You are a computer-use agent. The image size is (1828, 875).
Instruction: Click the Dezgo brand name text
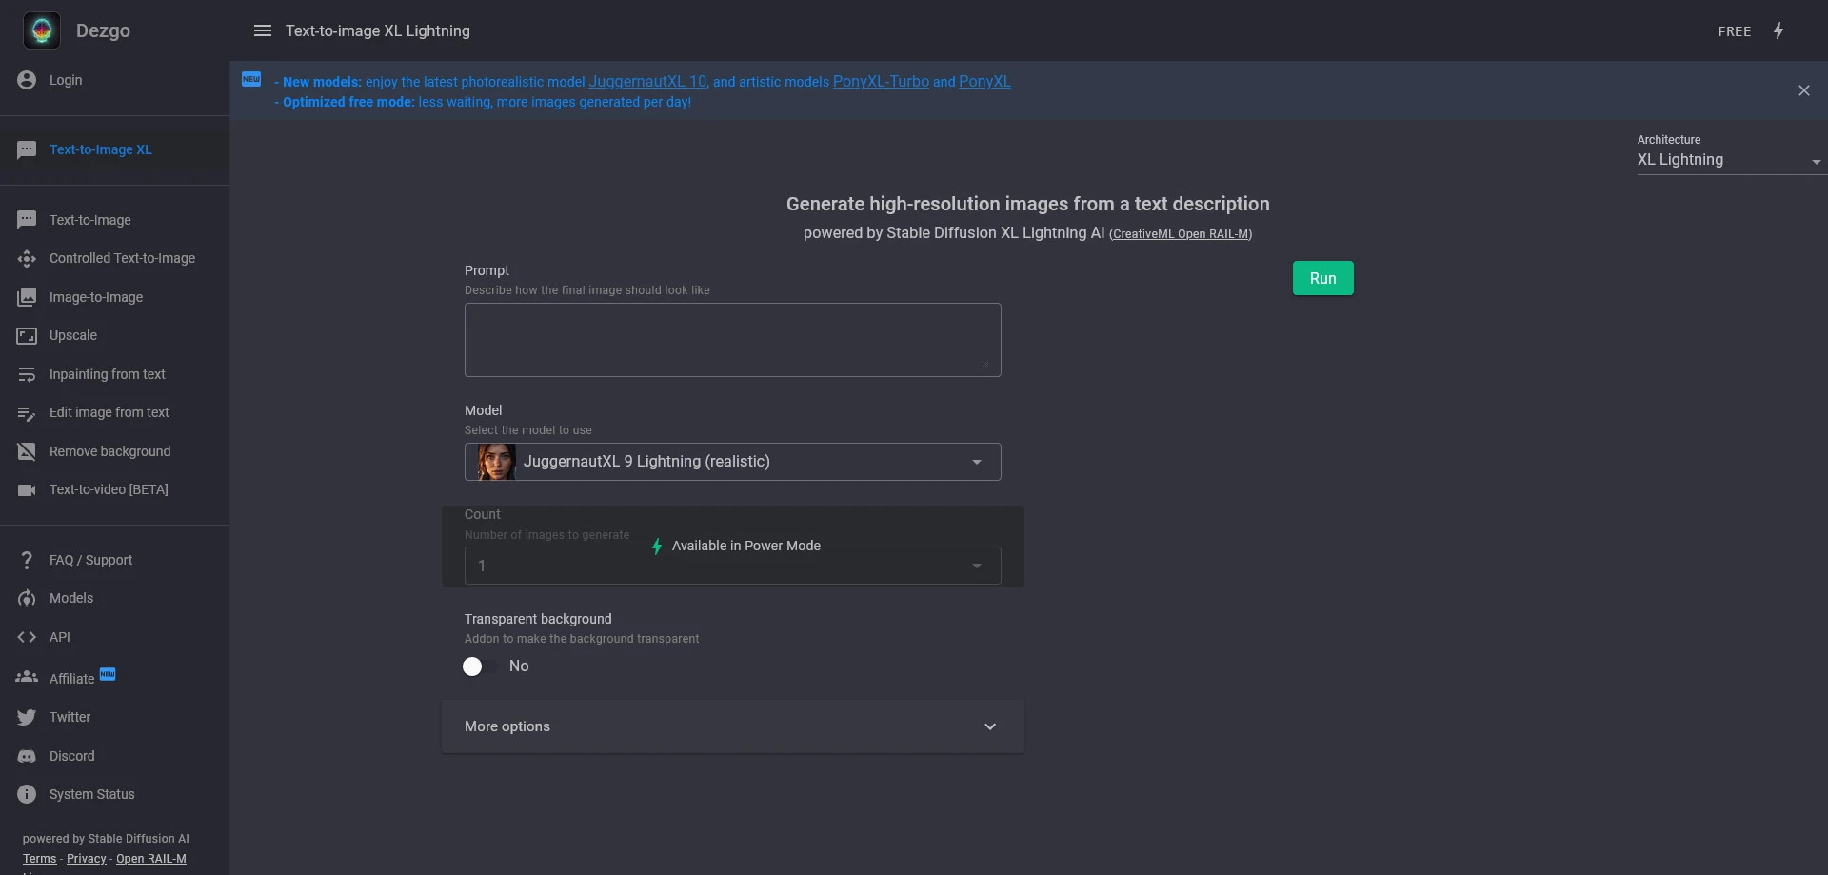pyautogui.click(x=103, y=30)
